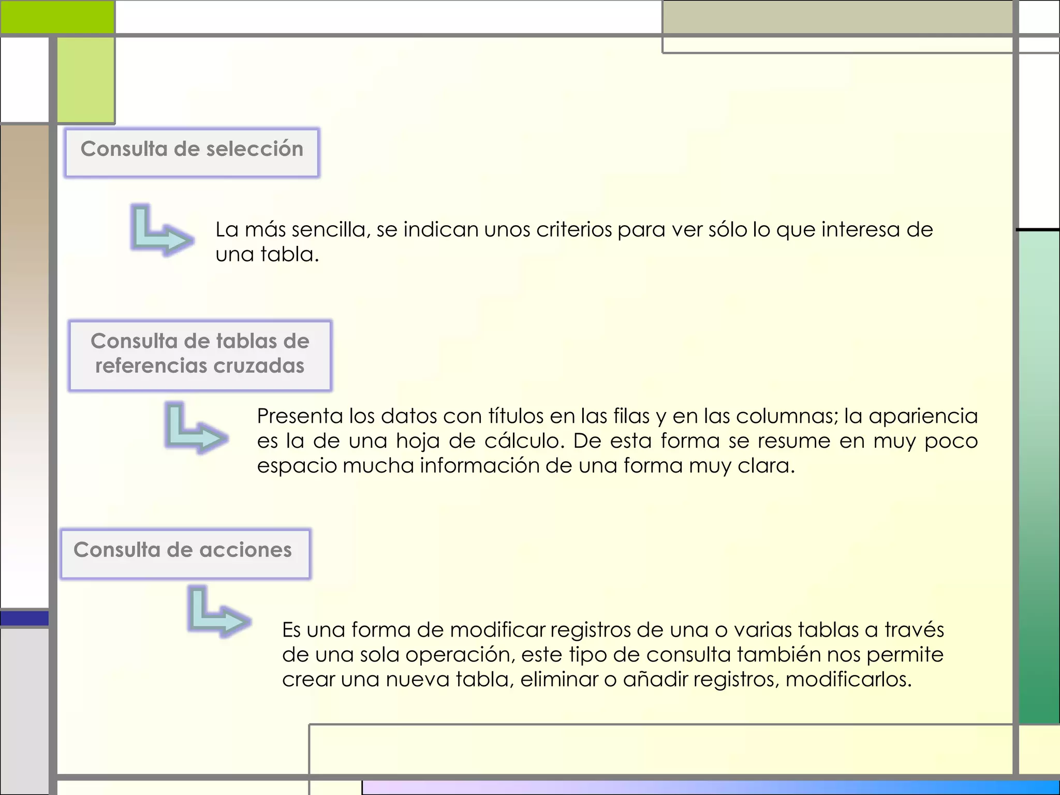Click the arrow icon beside 'Presenta los datos' paragraph
Image resolution: width=1060 pixels, height=795 pixels.
196,428
